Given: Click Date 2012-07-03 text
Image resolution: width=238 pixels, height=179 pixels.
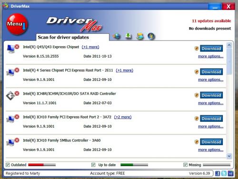Looking at the screenshot, I should (x=98, y=103).
